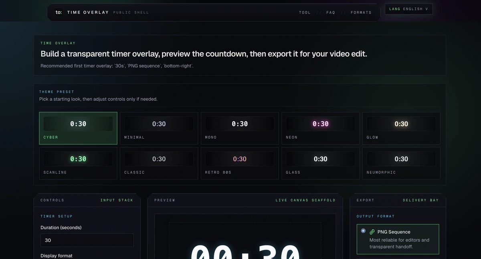Open the TOOL navigation item
Screen dimensions: 481x259
(305, 12)
